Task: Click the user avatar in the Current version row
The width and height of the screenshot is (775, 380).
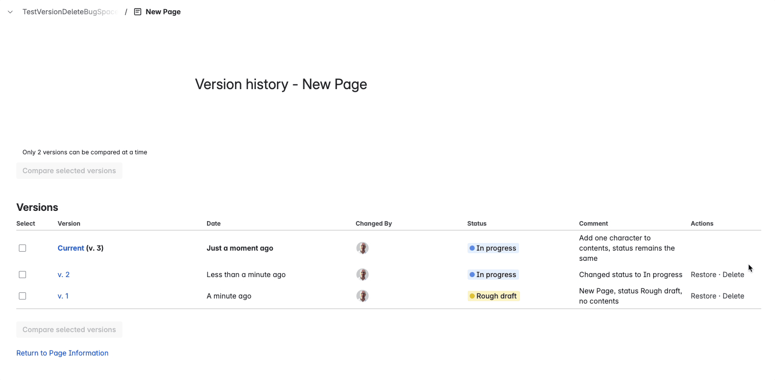Action: pos(363,248)
